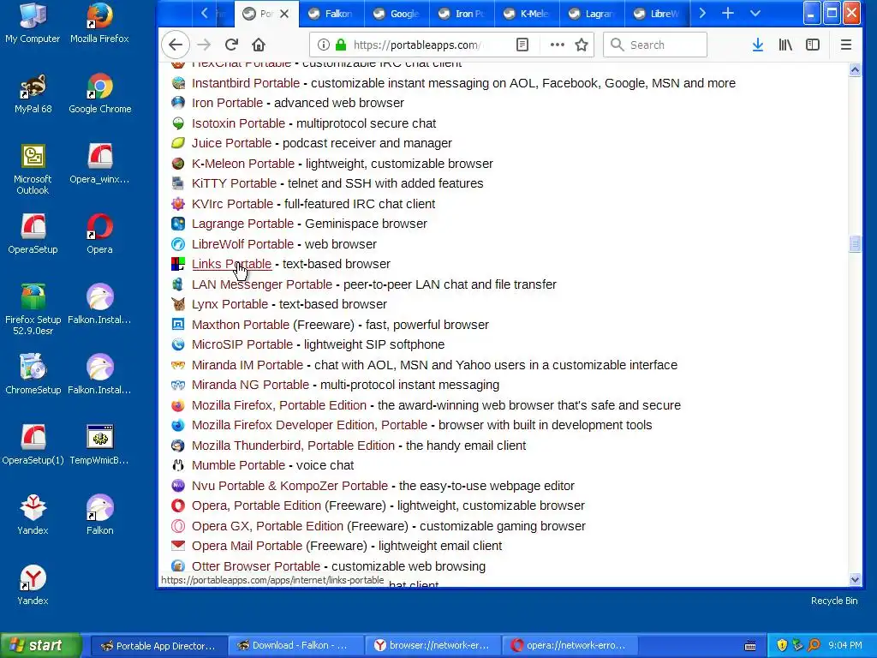This screenshot has width=877, height=658.
Task: Switch to browser://network-error Yandex taskbar button
Action: pos(433,645)
